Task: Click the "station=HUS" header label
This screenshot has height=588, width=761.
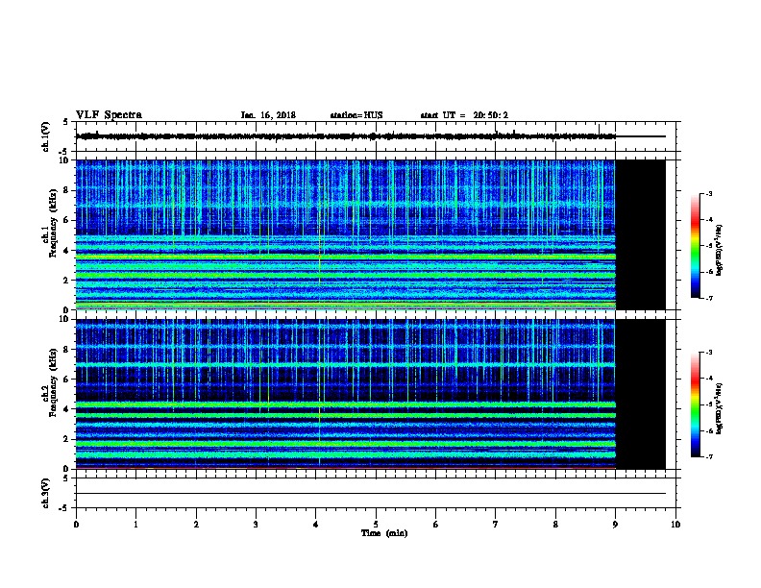Action: point(356,115)
